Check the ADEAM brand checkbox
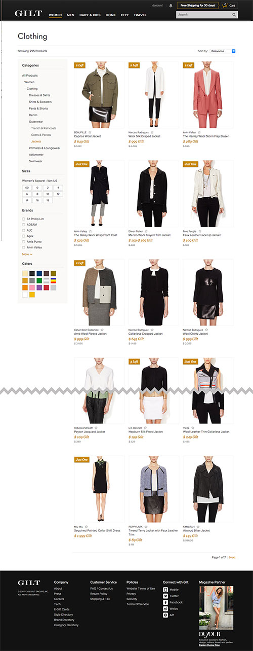The width and height of the screenshot is (253, 651). tap(24, 224)
